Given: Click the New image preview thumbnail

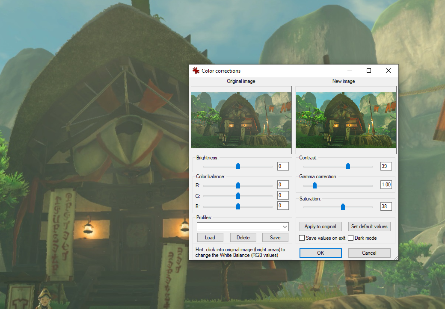Looking at the screenshot, I should point(346,120).
